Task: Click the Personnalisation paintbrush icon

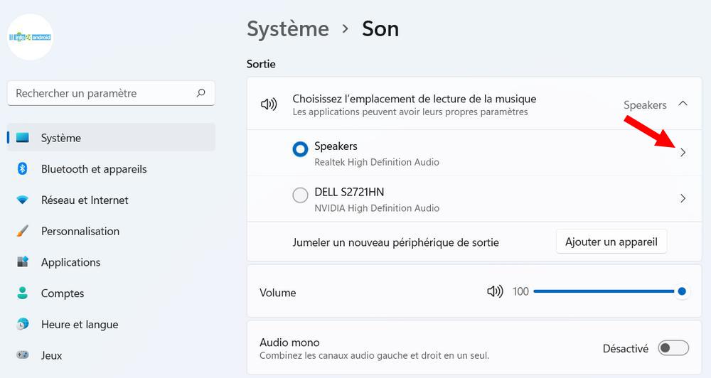Action: (x=22, y=231)
